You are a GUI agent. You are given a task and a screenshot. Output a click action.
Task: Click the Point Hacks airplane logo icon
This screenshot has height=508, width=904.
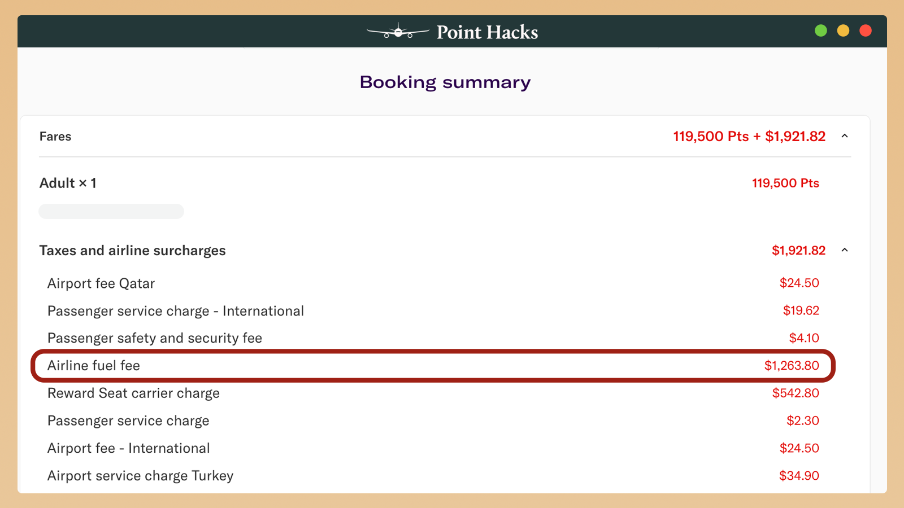point(398,32)
